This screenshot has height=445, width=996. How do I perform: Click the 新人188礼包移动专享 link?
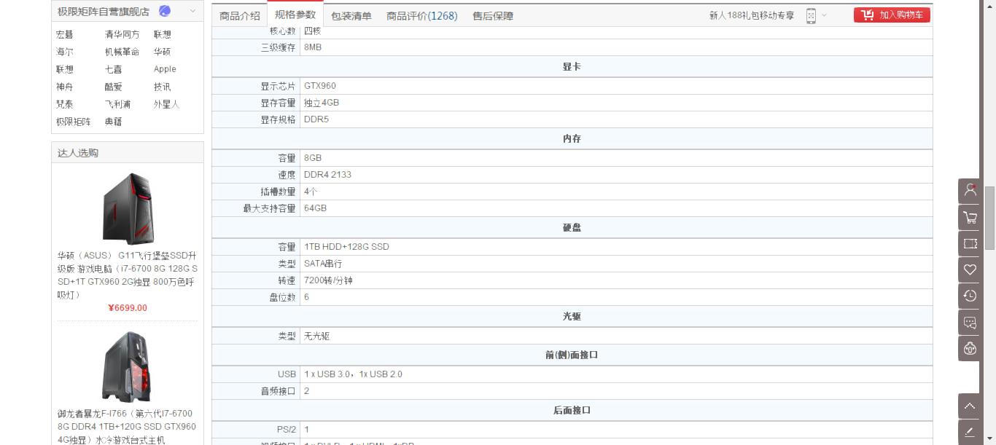(x=752, y=15)
